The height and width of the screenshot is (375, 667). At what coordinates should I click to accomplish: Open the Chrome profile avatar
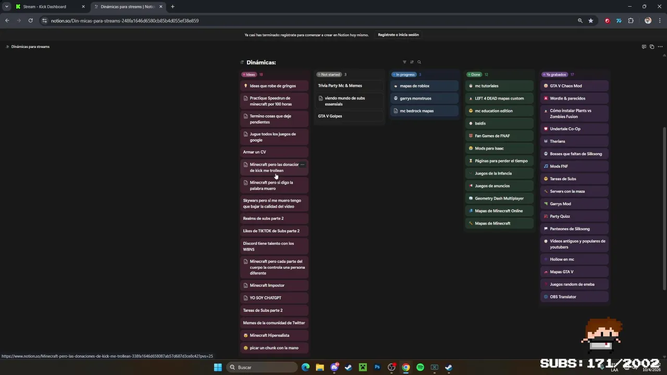[648, 20]
